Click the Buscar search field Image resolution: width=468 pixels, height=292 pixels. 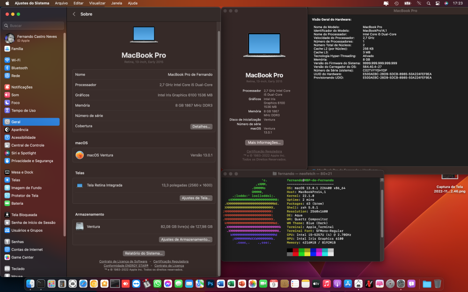[x=33, y=26]
